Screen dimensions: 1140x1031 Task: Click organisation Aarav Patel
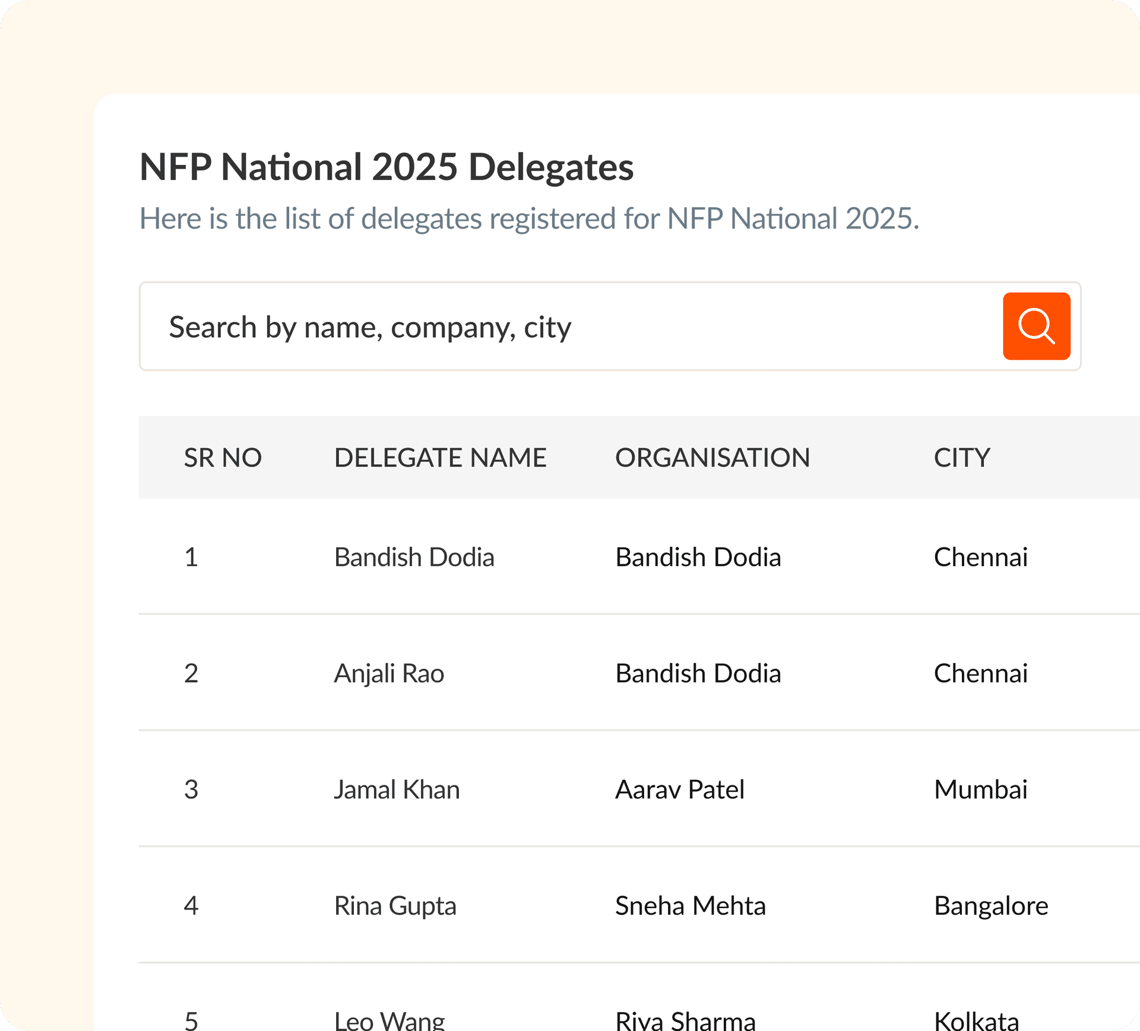click(679, 790)
